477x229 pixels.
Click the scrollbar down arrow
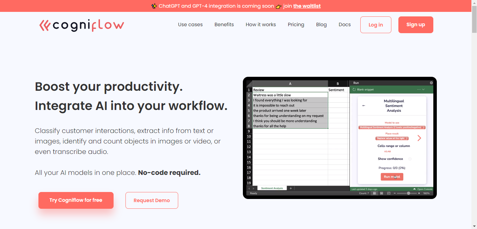(474, 226)
